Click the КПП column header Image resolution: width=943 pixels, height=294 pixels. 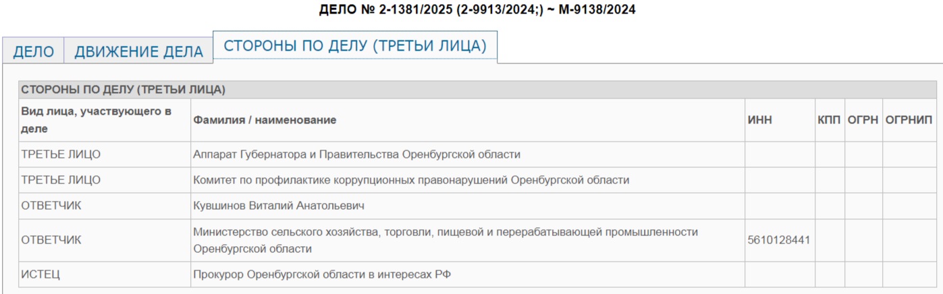828,120
